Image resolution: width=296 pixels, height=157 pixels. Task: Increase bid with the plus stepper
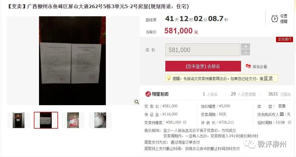coord(246,46)
